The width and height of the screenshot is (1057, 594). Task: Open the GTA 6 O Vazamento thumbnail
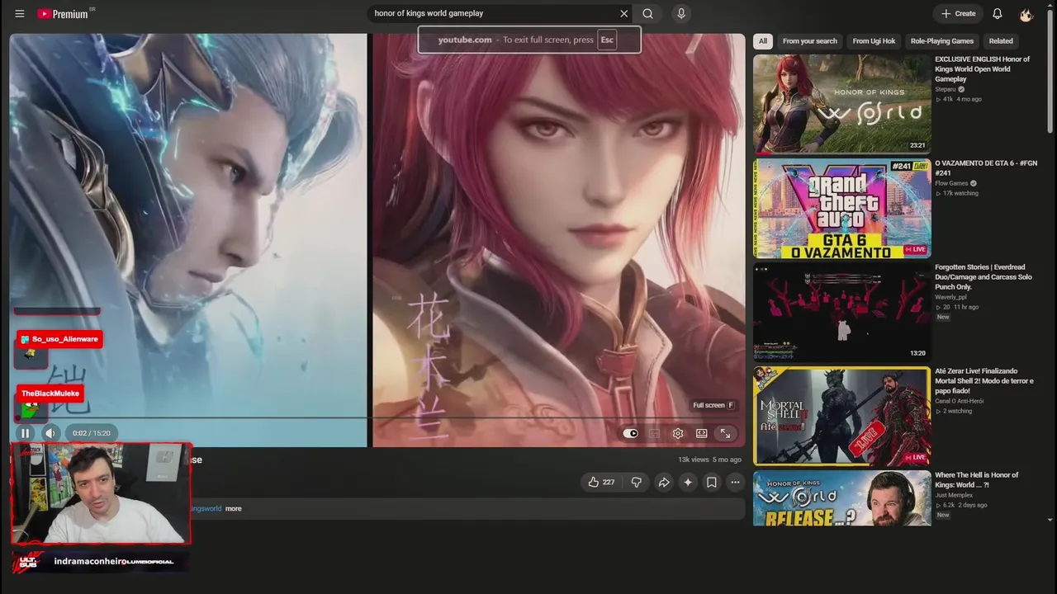tap(842, 209)
